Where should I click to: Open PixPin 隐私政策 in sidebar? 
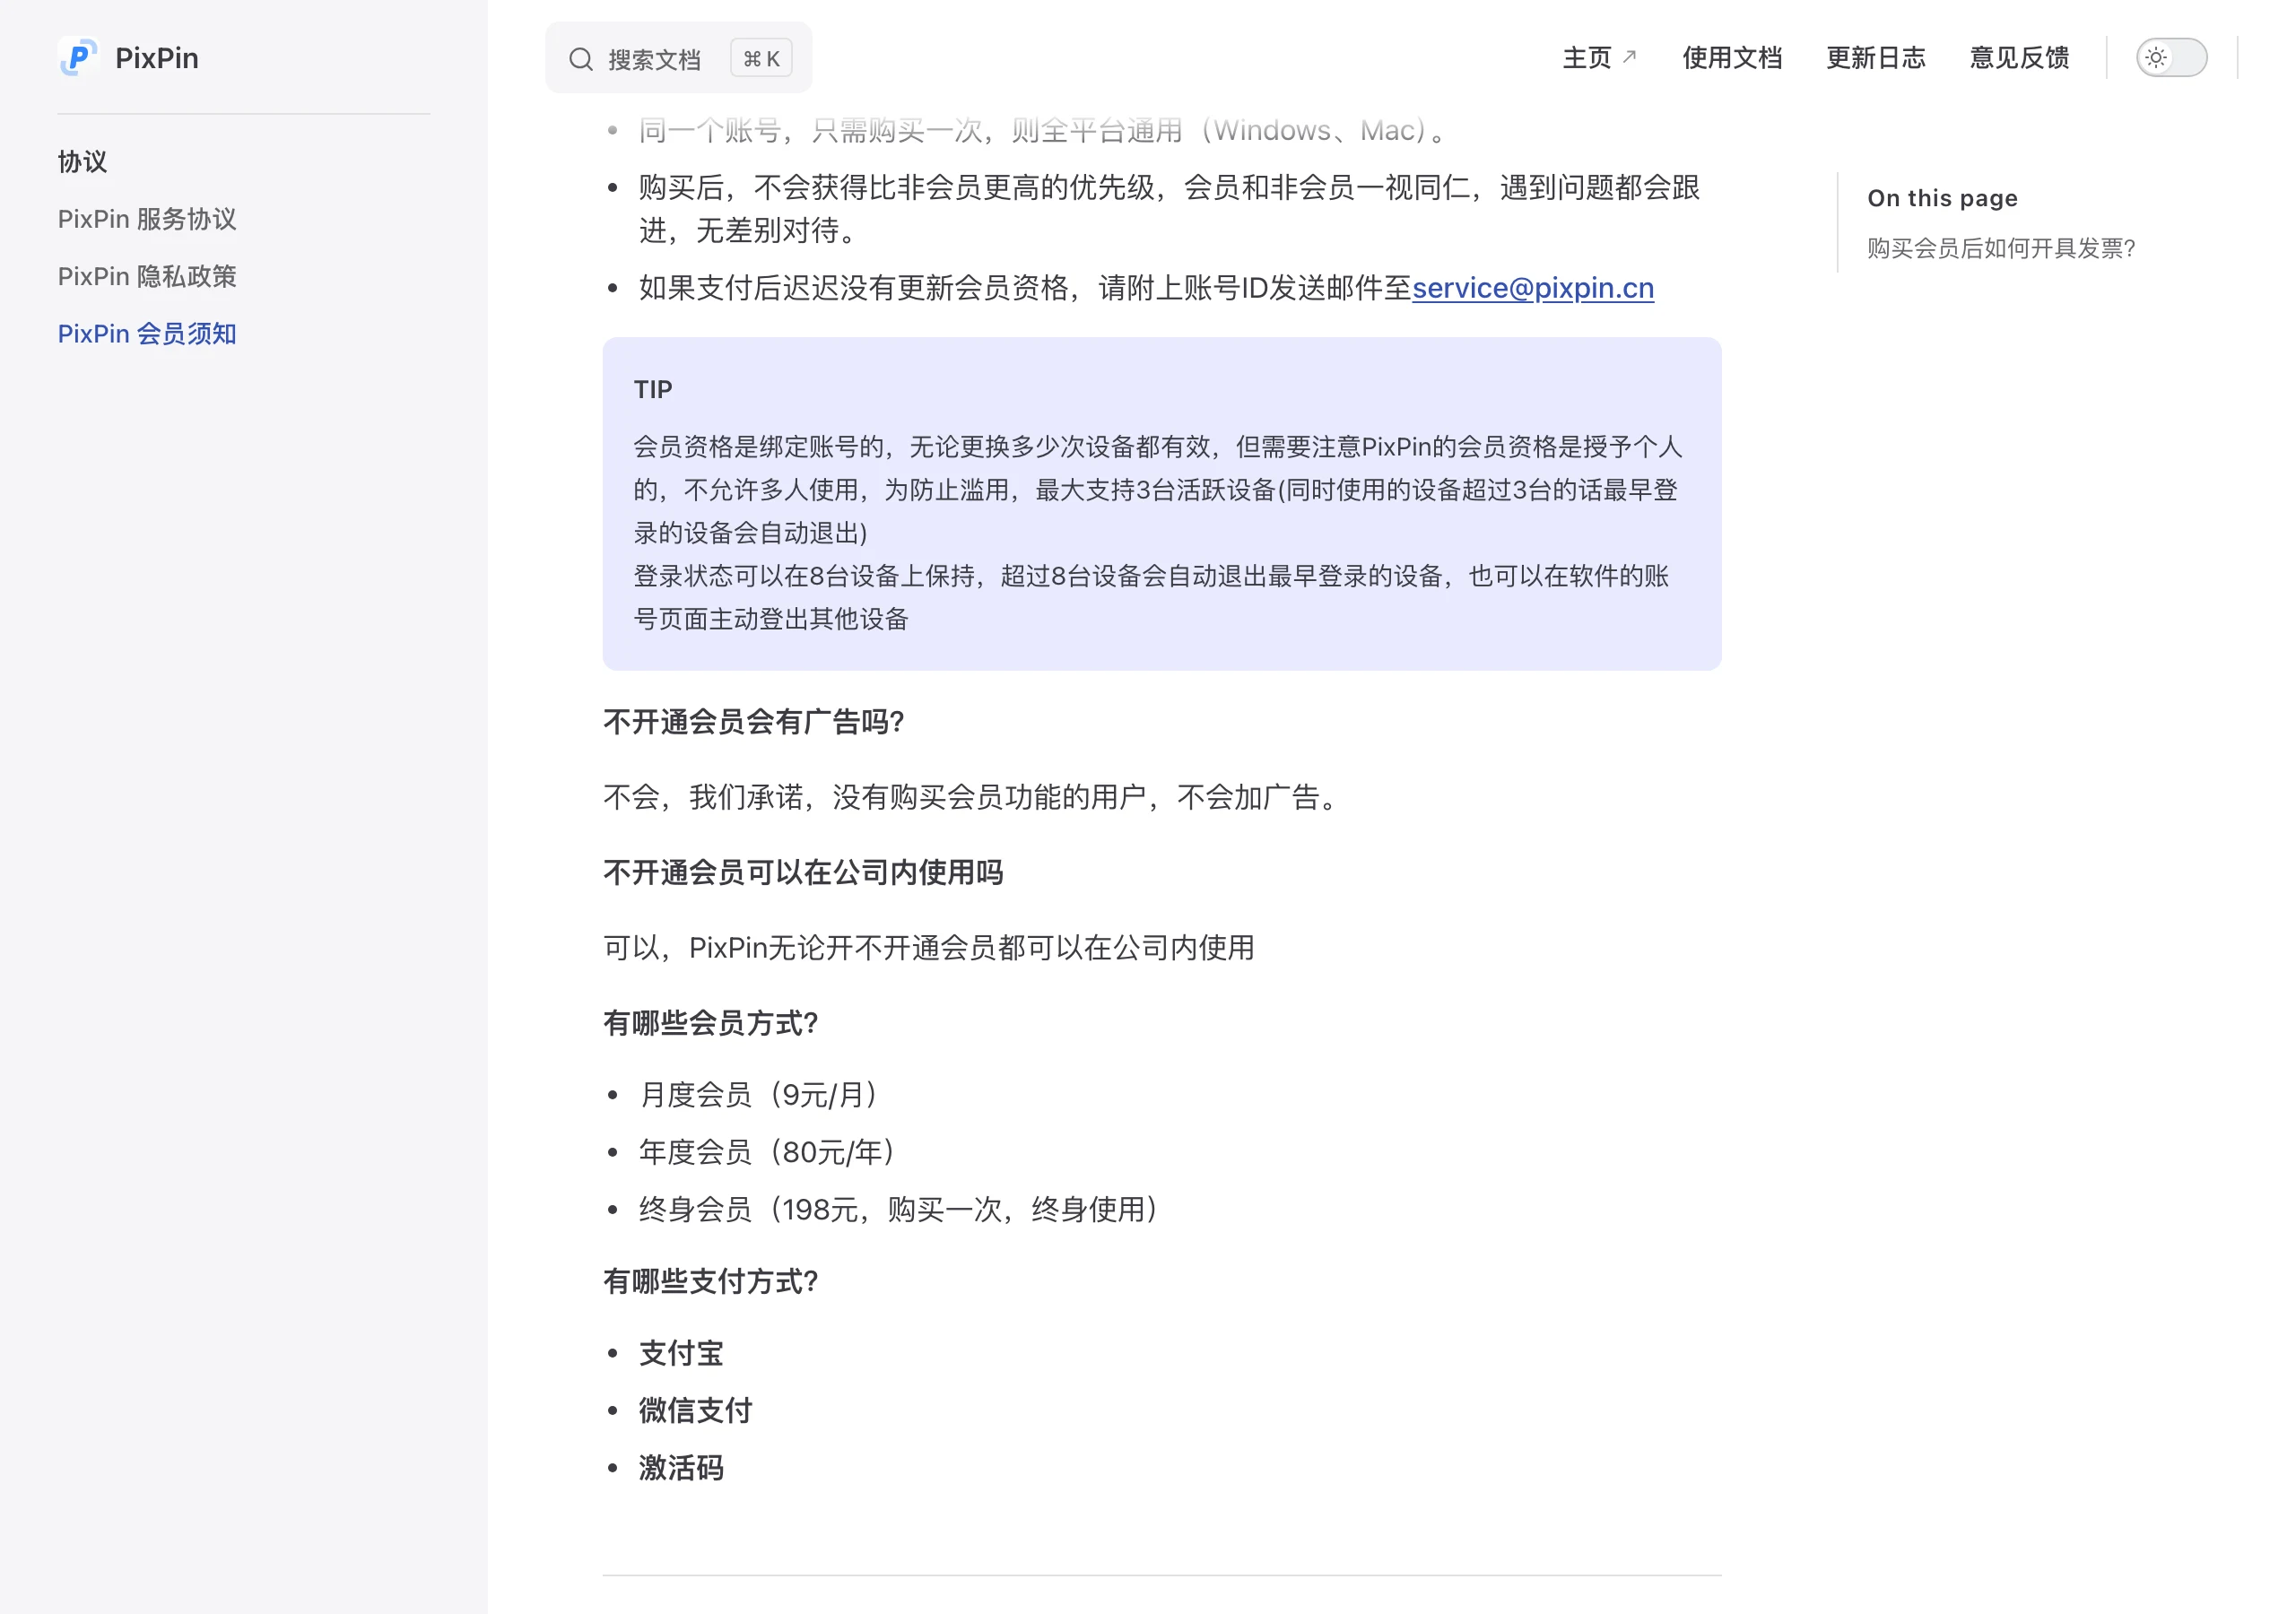point(147,276)
